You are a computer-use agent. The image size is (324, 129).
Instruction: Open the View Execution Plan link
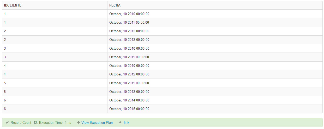(97, 122)
